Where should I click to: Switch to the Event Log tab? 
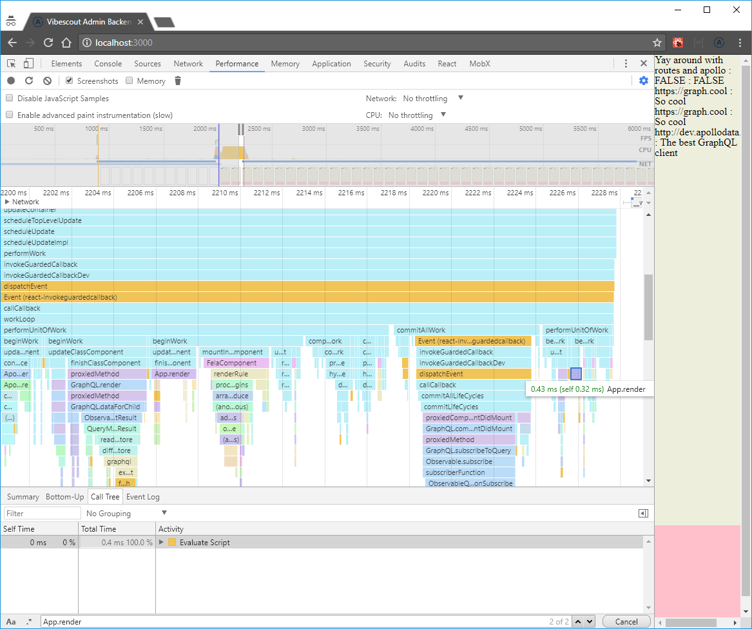pyautogui.click(x=143, y=497)
